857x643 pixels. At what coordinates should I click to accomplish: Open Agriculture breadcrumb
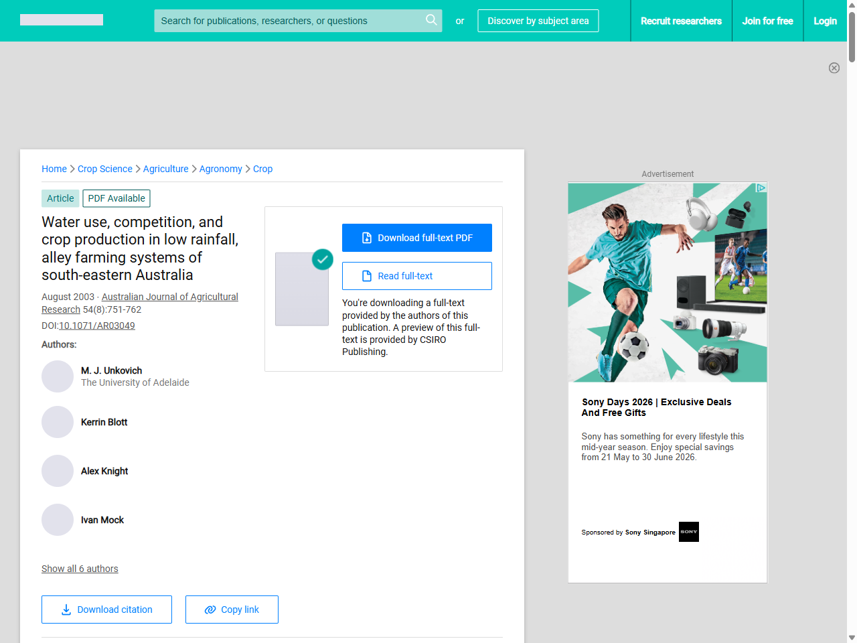point(166,169)
